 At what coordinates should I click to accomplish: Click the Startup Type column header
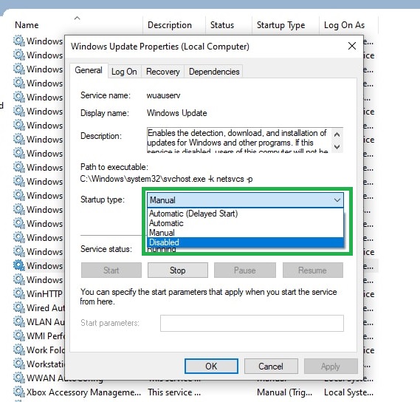pyautogui.click(x=280, y=25)
